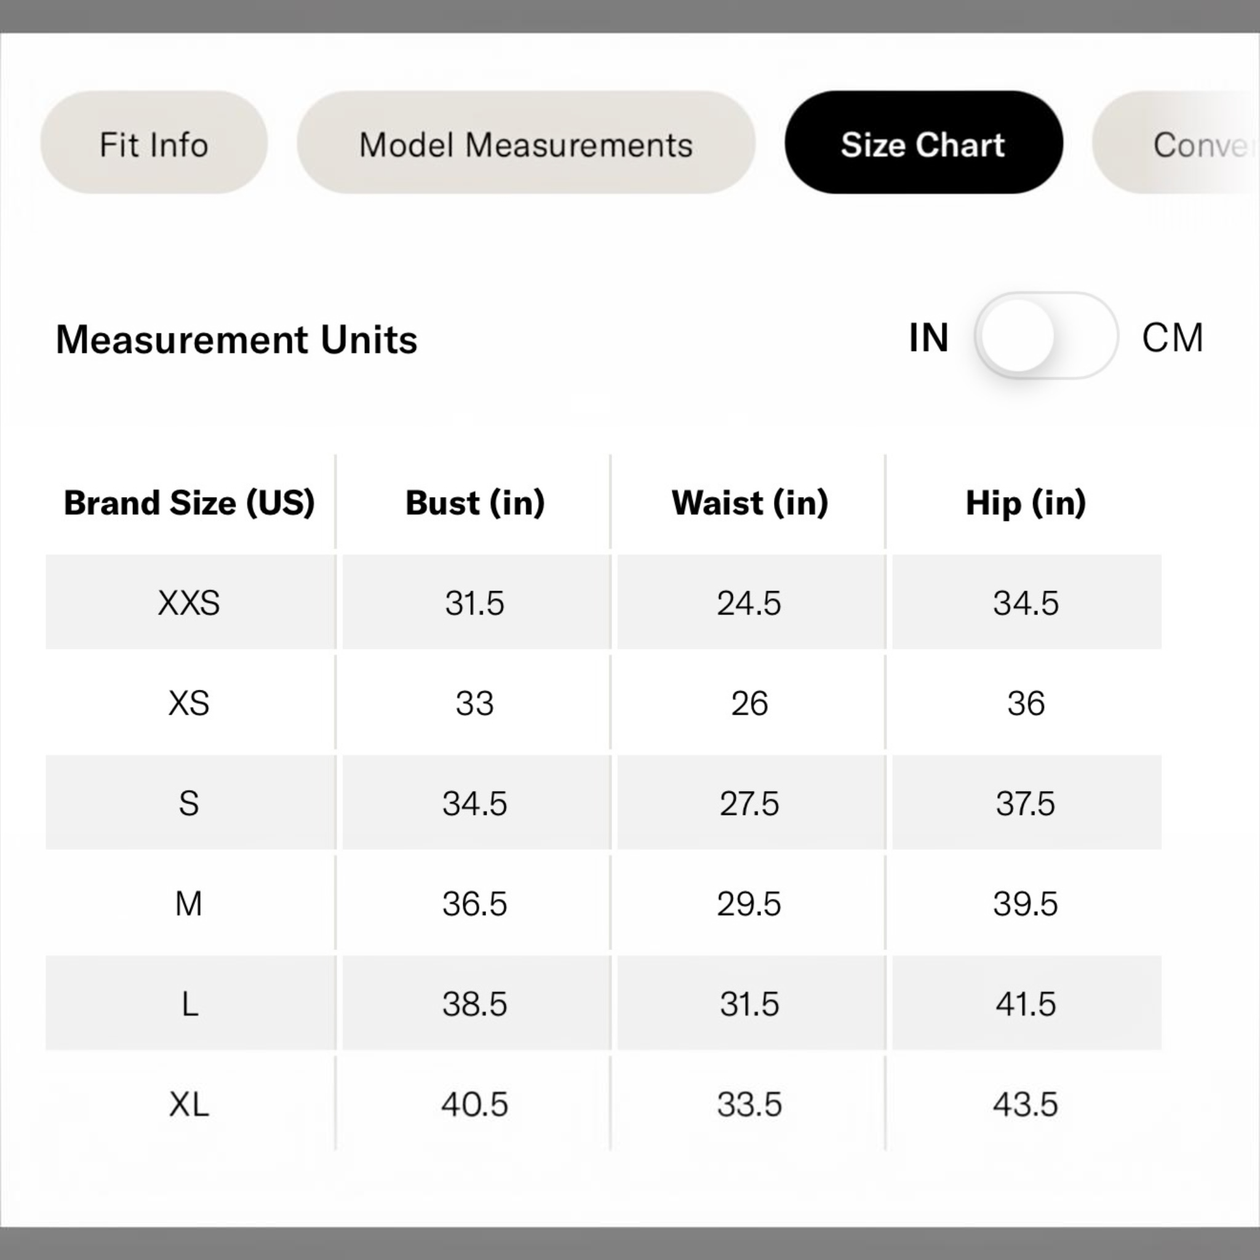Toggle measurement units switch to CM

pos(1046,336)
